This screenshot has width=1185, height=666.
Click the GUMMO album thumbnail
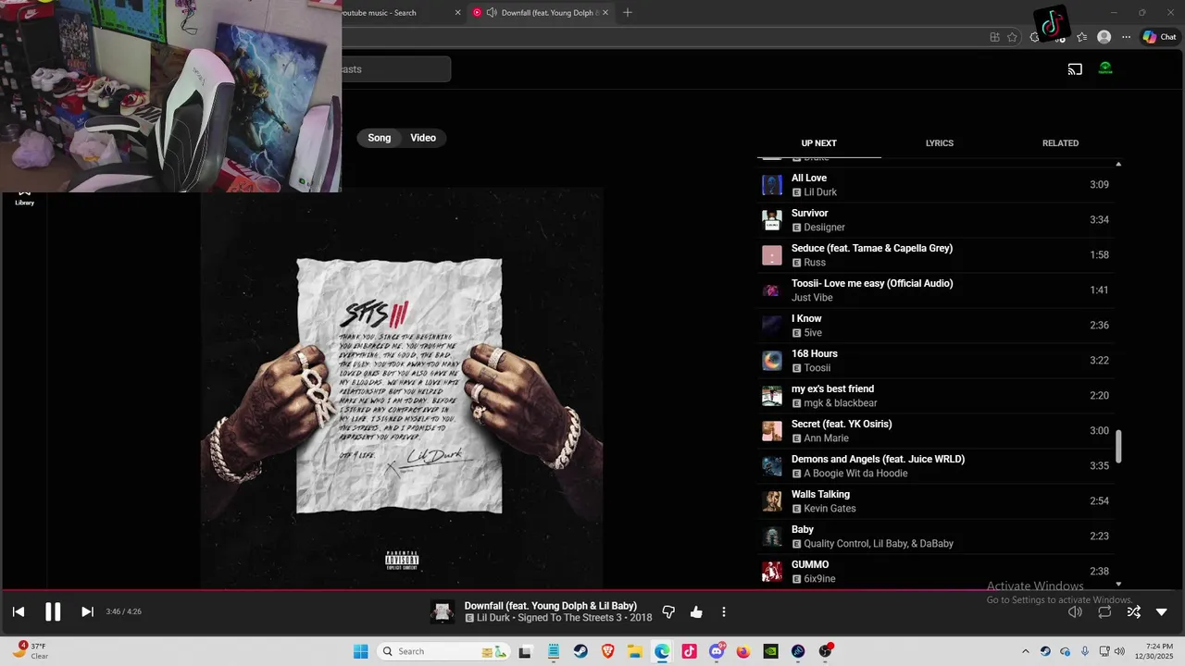772,572
